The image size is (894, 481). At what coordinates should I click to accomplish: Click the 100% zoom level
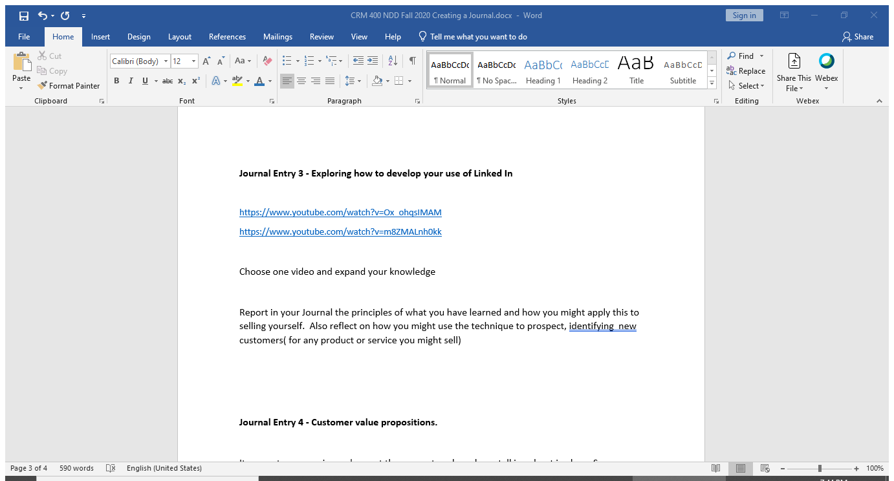pyautogui.click(x=875, y=468)
